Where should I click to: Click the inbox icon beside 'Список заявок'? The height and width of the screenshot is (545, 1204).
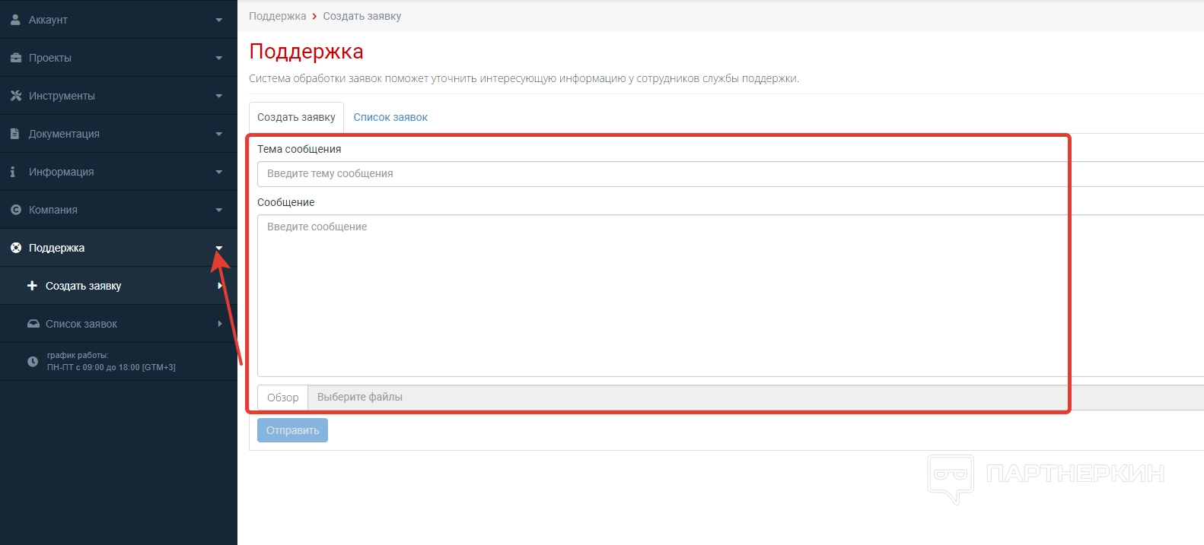33,324
